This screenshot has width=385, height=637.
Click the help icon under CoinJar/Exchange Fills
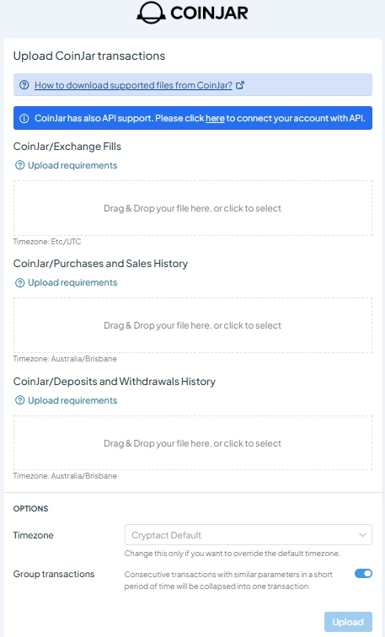tap(19, 165)
